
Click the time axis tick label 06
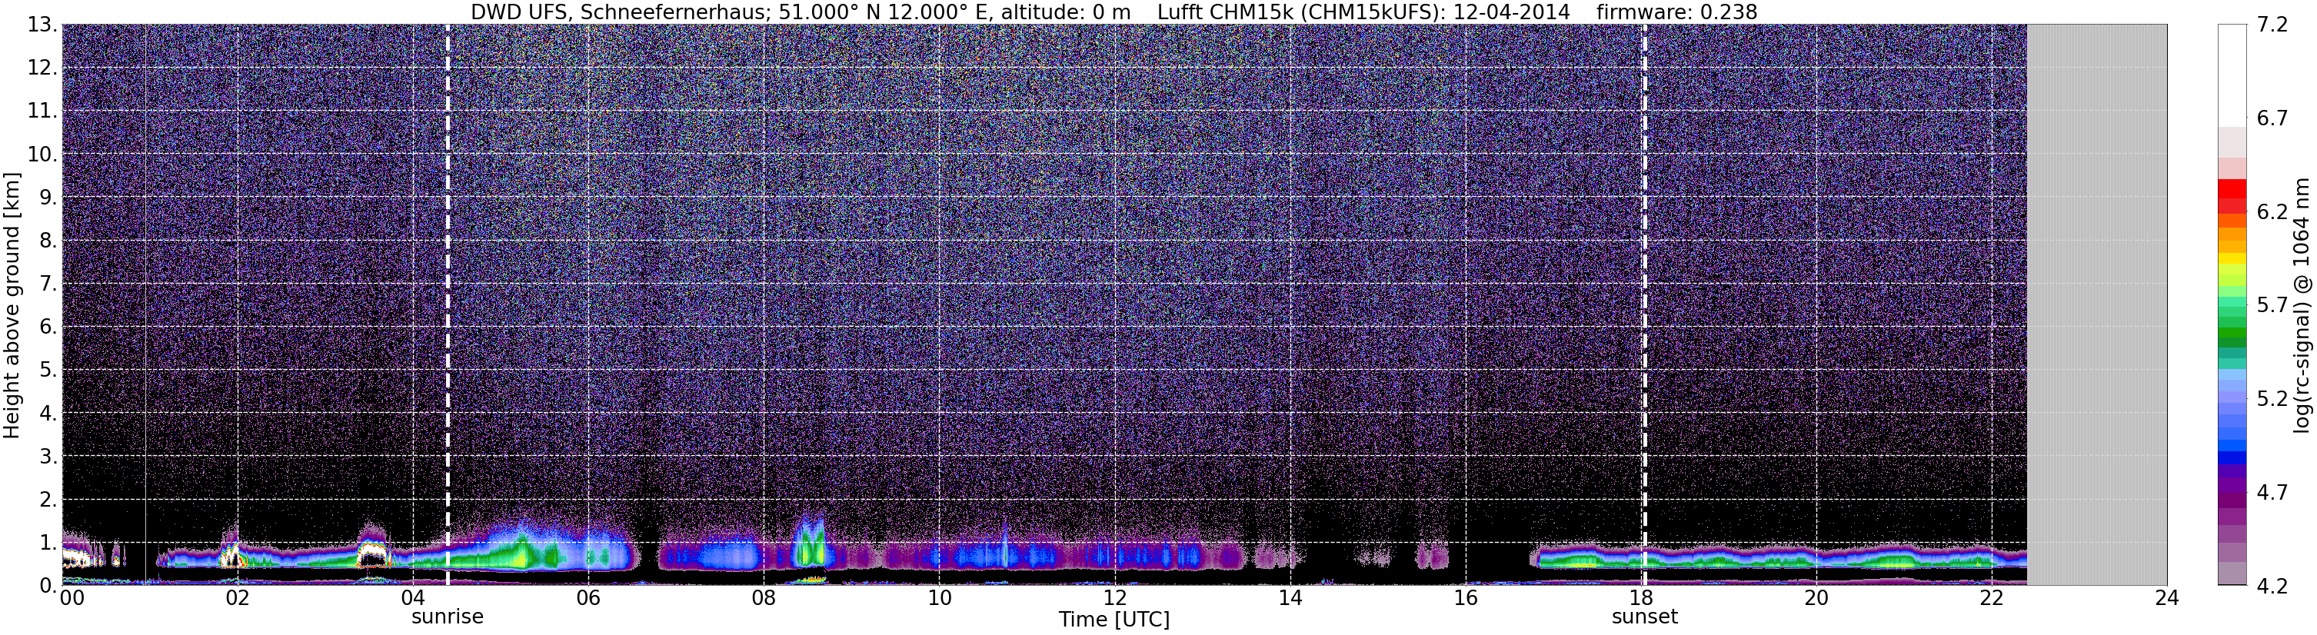pyautogui.click(x=588, y=598)
